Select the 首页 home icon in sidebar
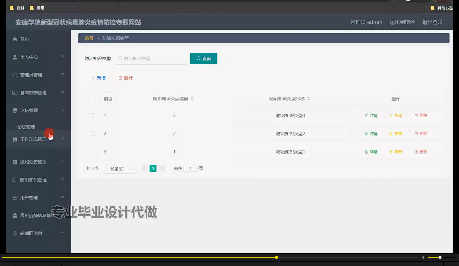The width and height of the screenshot is (459, 266). coord(15,39)
